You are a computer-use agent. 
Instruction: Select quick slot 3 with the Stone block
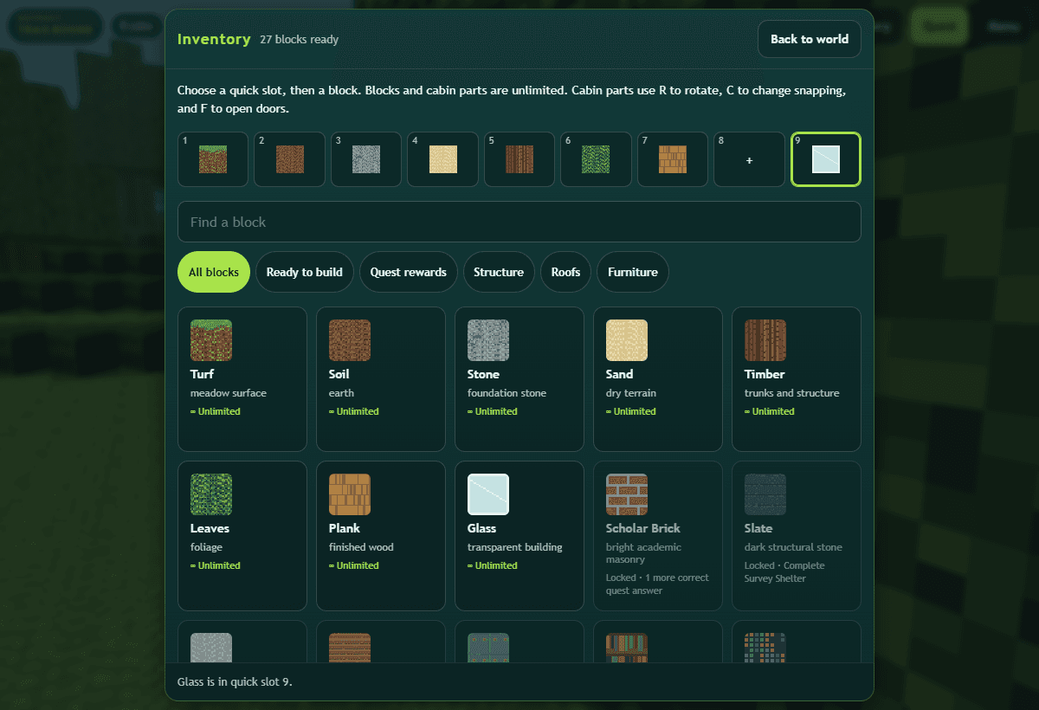pos(366,159)
